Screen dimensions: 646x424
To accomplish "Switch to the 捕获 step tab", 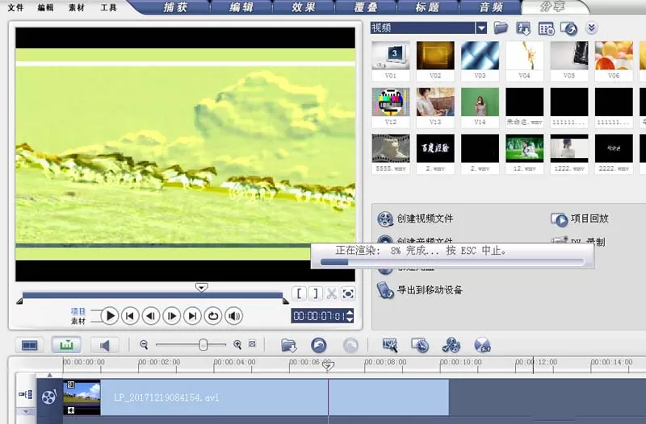I will coord(175,7).
